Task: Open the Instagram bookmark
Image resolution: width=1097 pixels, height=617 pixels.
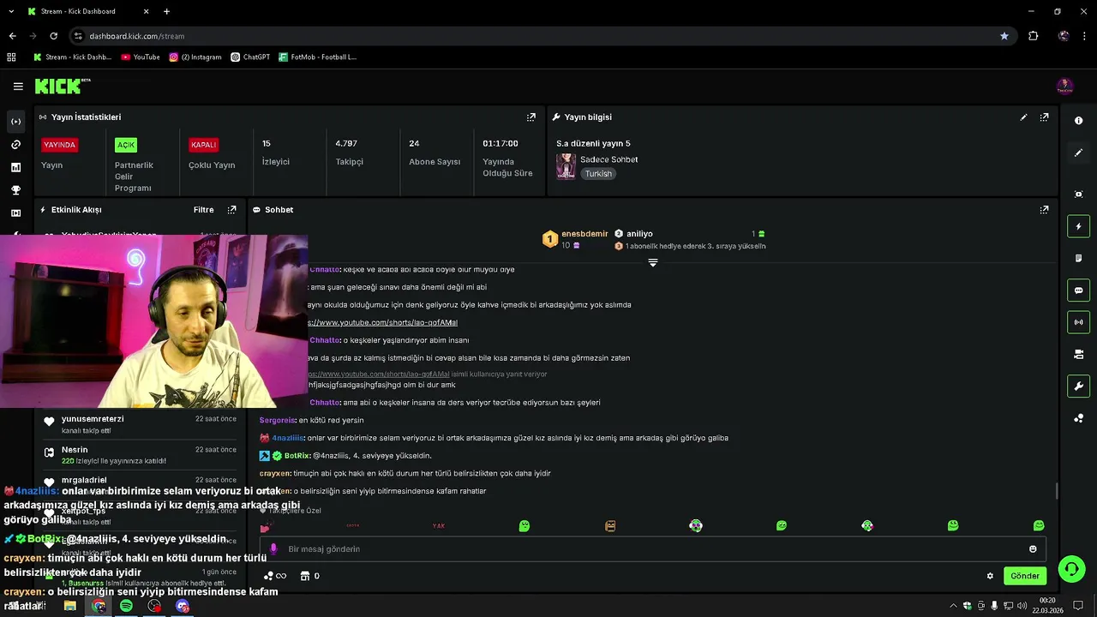Action: coord(195,57)
